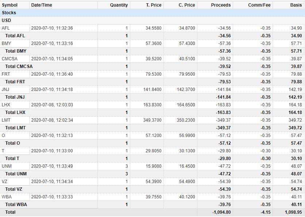Click the T symbol cell
This screenshot has width=305, height=217.
[3, 151]
